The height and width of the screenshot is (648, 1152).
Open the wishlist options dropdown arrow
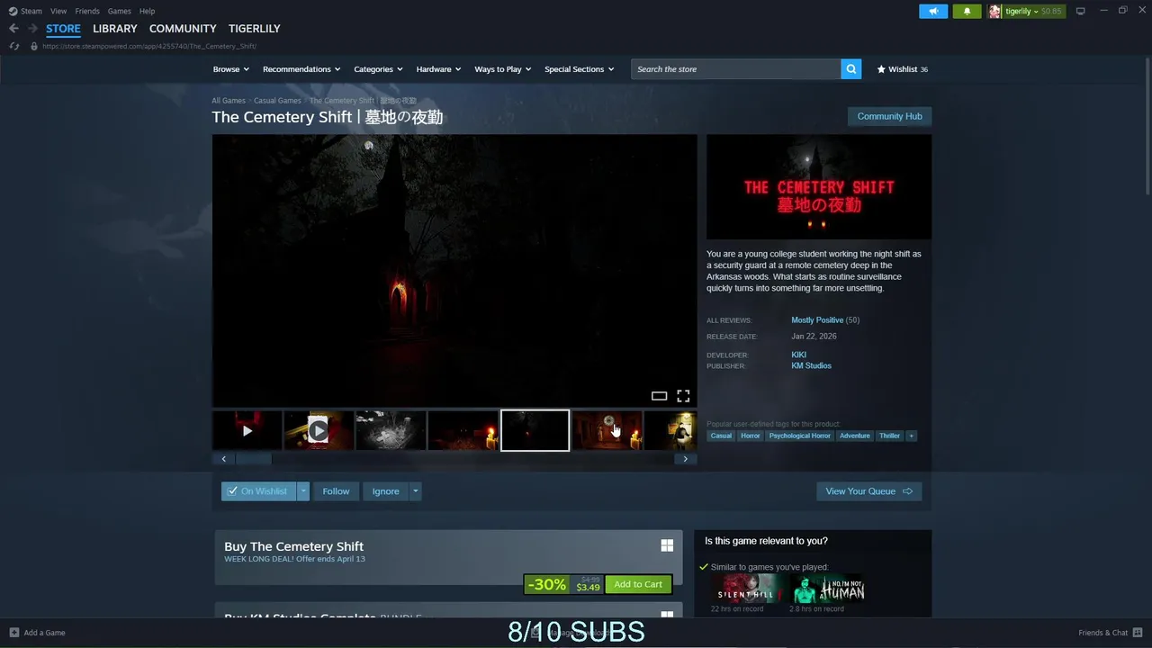[x=303, y=491]
